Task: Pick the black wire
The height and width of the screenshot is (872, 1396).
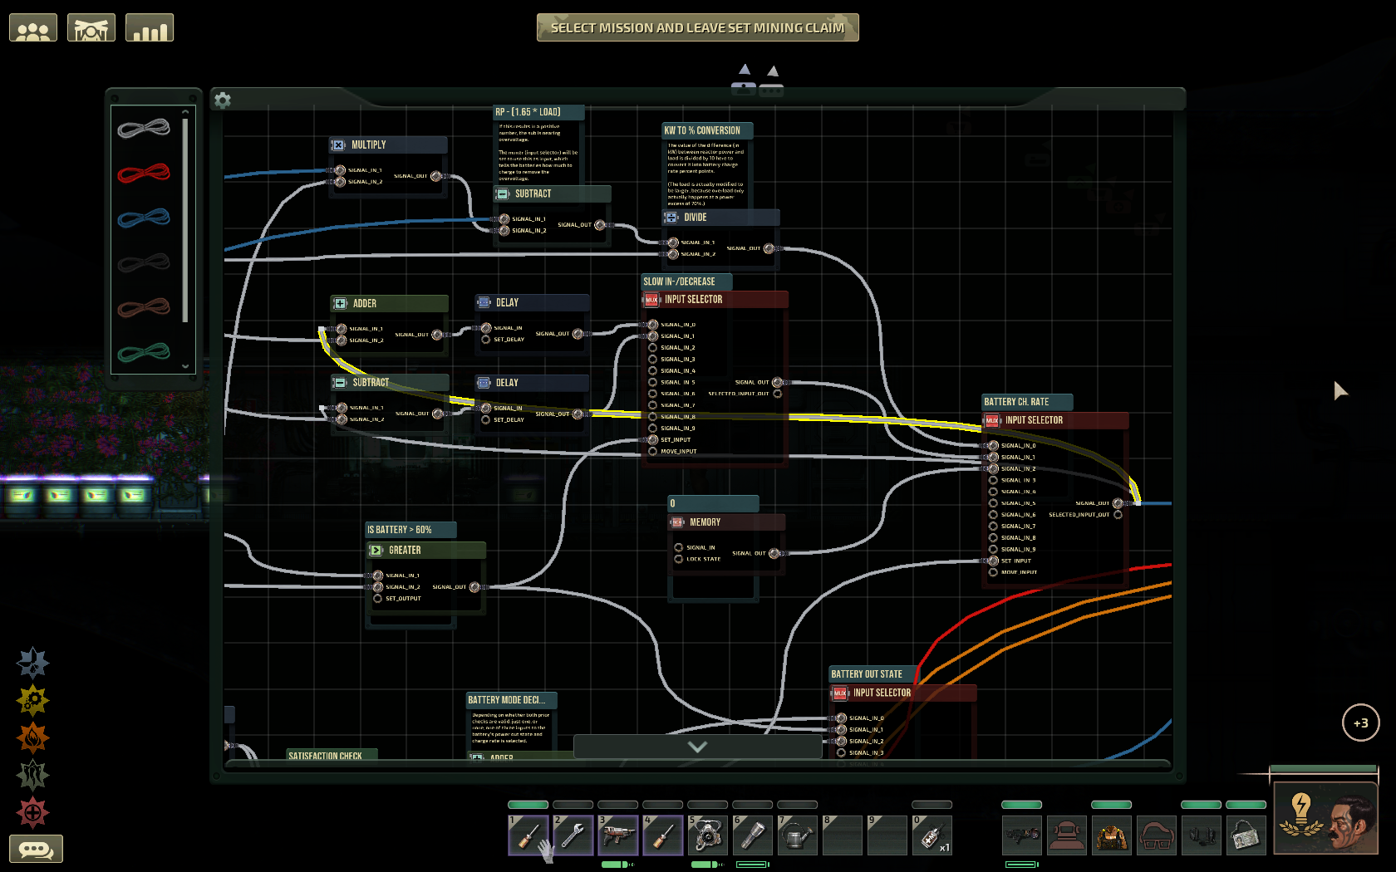Action: [144, 262]
